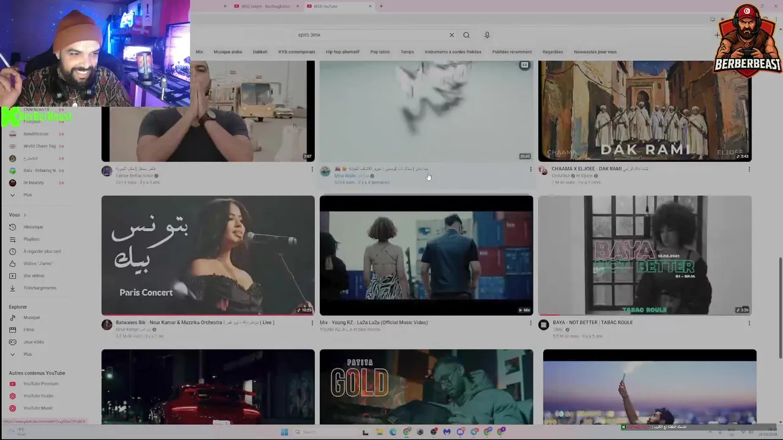Open options menu for La2a La2a mix
This screenshot has width=783, height=440.
coord(530,323)
